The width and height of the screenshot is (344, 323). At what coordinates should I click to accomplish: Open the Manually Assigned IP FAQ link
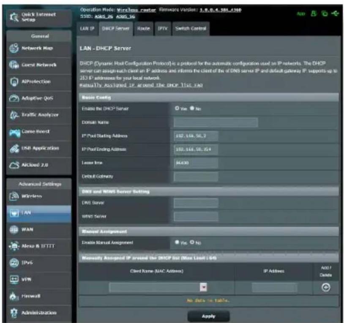point(141,85)
